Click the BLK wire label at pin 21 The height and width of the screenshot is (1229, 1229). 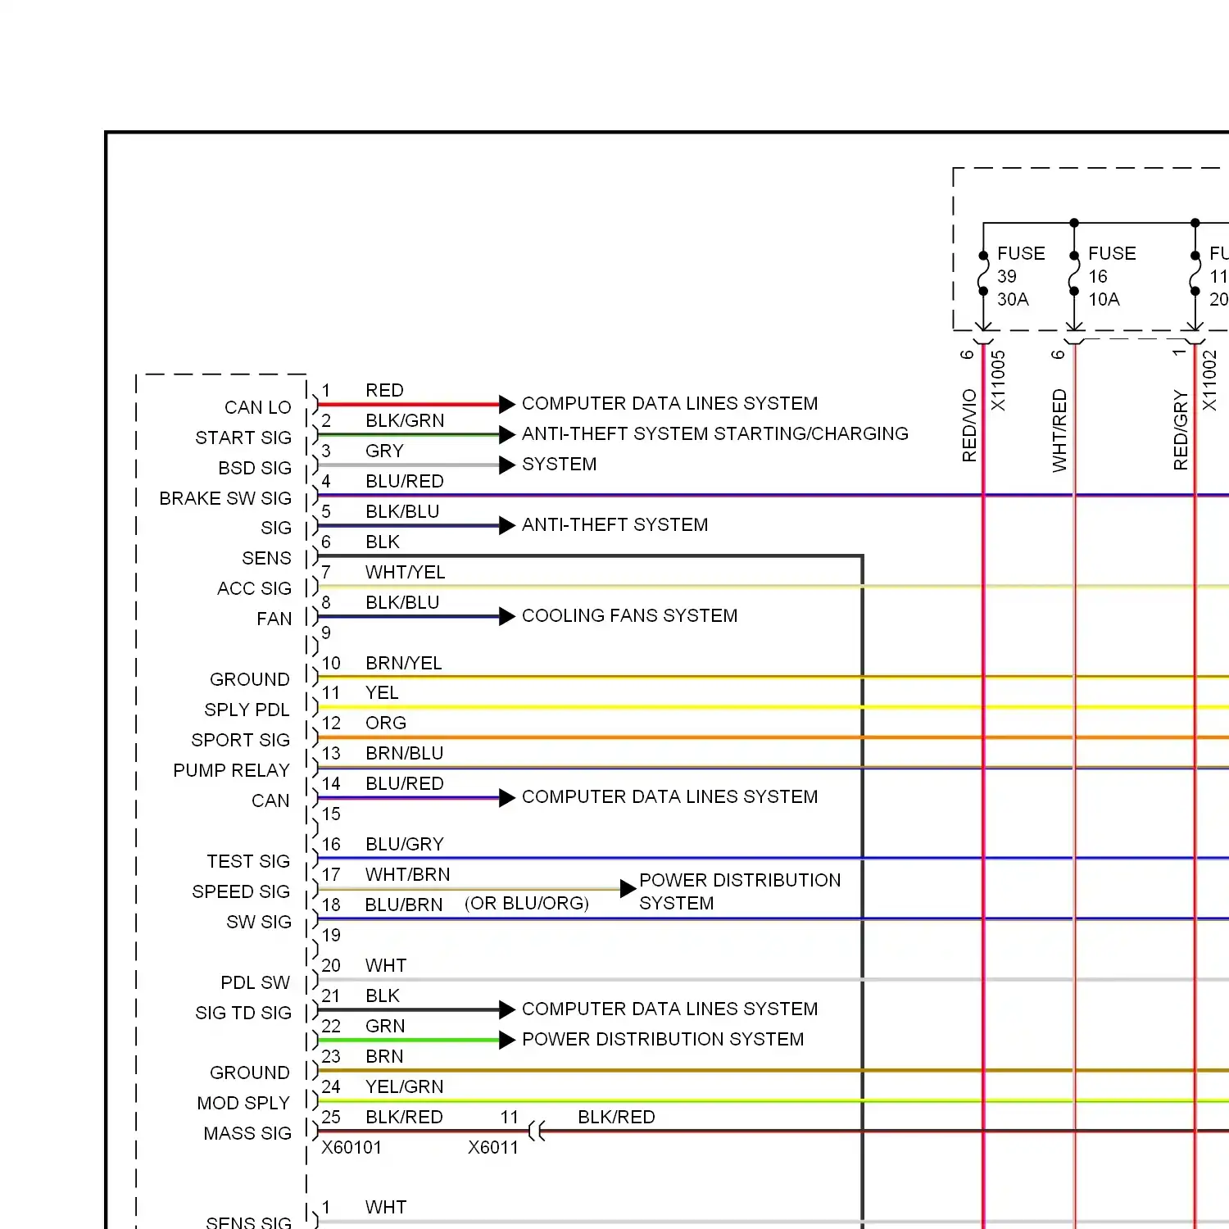[x=383, y=995]
